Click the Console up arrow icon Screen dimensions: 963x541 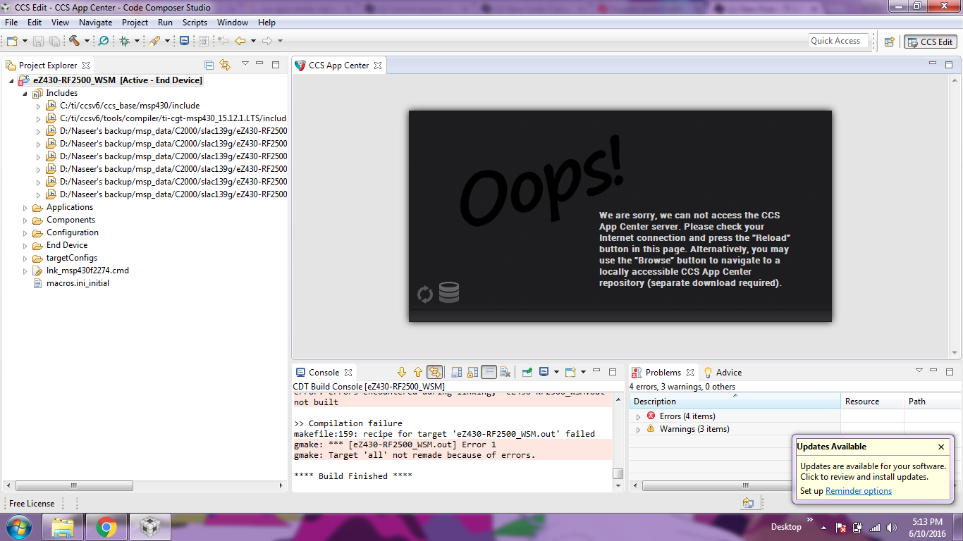(417, 372)
